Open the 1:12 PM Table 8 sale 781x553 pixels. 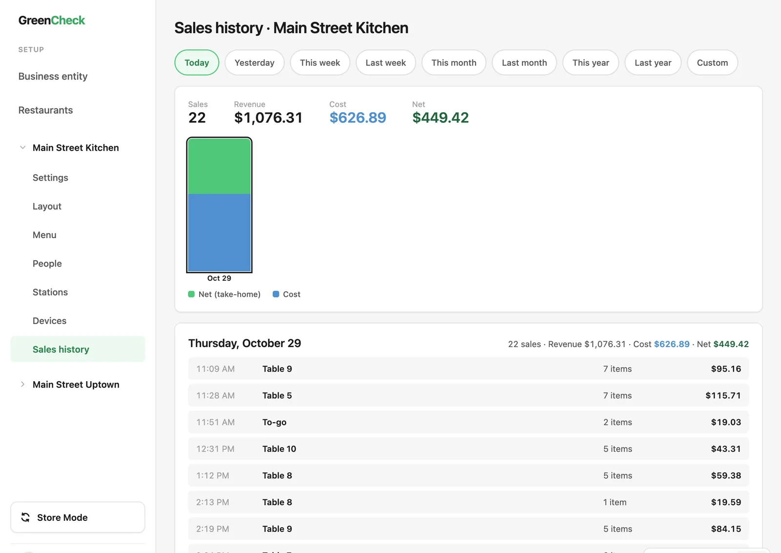pyautogui.click(x=469, y=475)
